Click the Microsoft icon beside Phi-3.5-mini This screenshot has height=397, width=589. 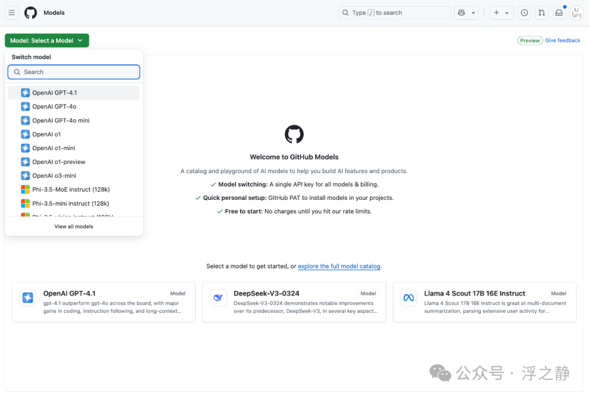[25, 204]
